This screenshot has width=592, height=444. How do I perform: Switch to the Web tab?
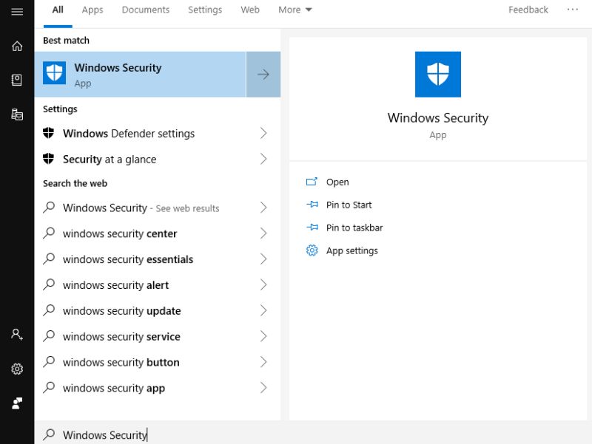[250, 10]
